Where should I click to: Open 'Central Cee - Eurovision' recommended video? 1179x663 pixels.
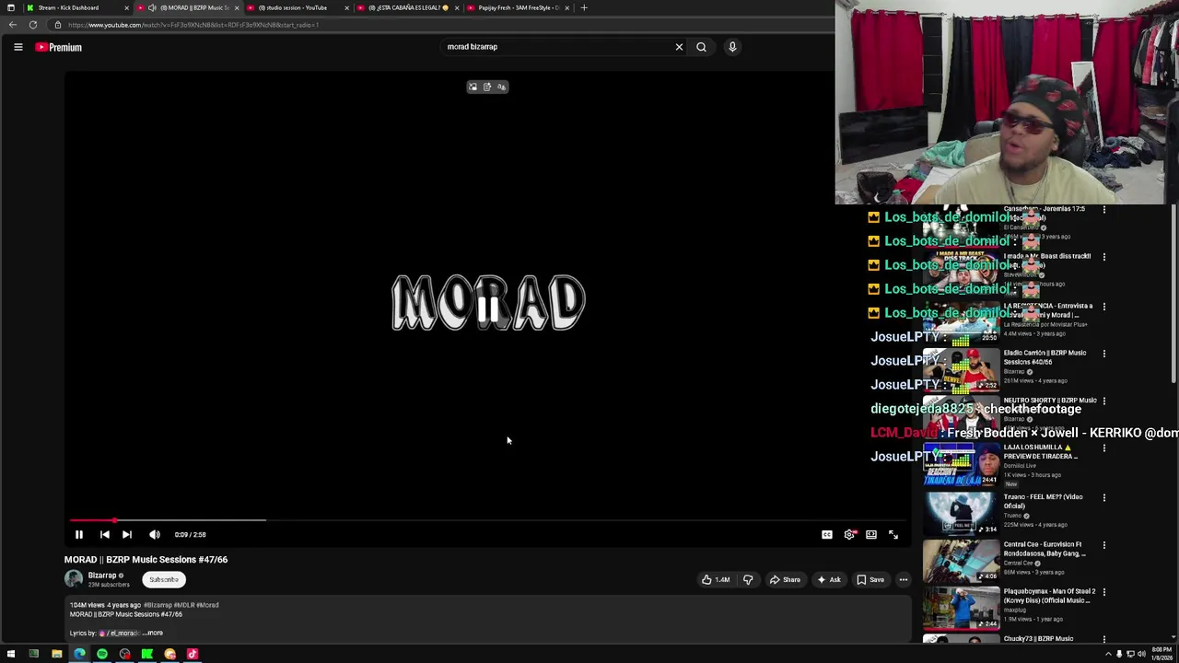click(x=1043, y=549)
